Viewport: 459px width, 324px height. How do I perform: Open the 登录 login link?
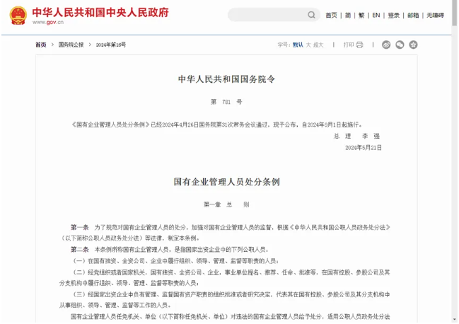(394, 16)
